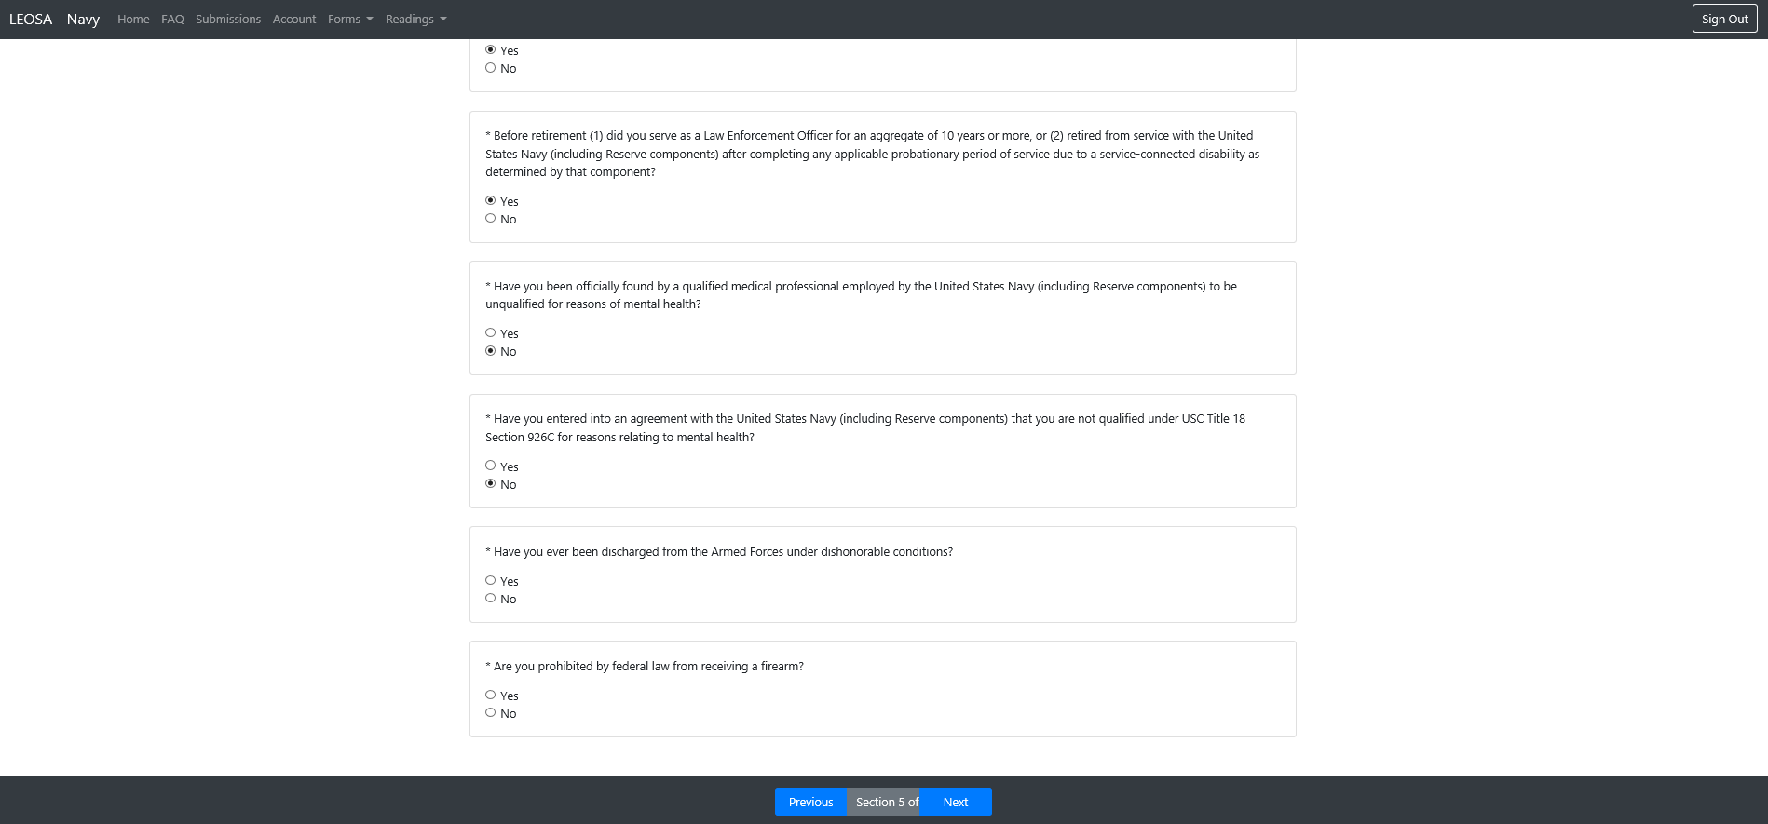Choose No for prohibited from receiving firearm
The width and height of the screenshot is (1768, 824).
click(x=491, y=712)
